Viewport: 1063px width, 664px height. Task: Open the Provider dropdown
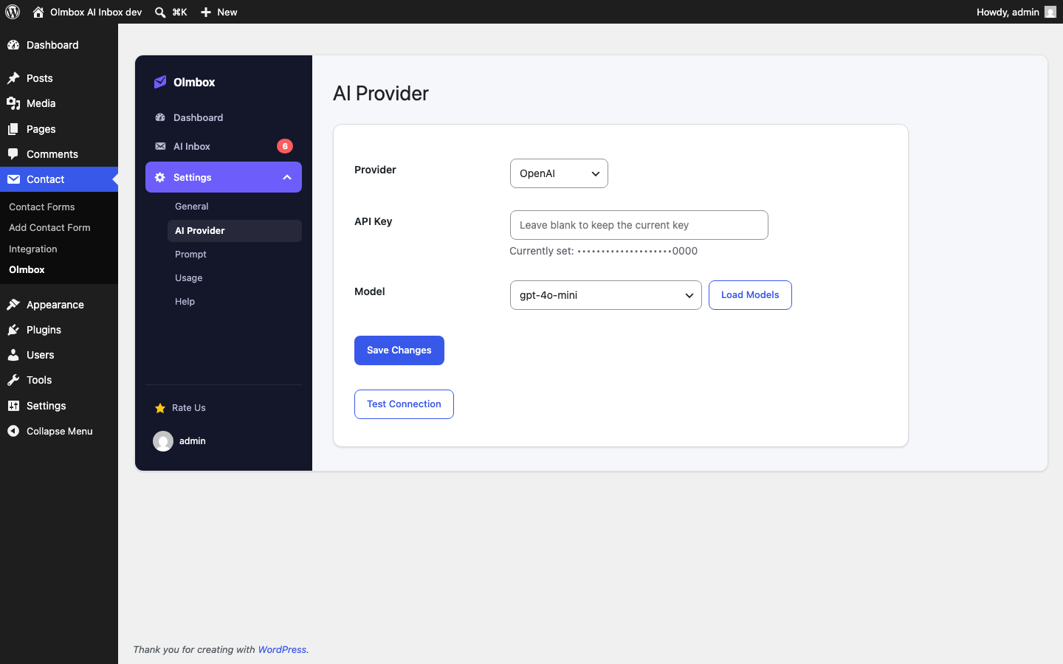pos(559,173)
